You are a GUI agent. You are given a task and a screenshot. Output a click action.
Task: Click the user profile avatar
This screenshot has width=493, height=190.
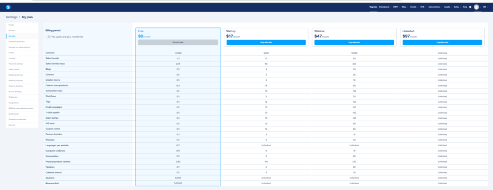coord(476,7)
